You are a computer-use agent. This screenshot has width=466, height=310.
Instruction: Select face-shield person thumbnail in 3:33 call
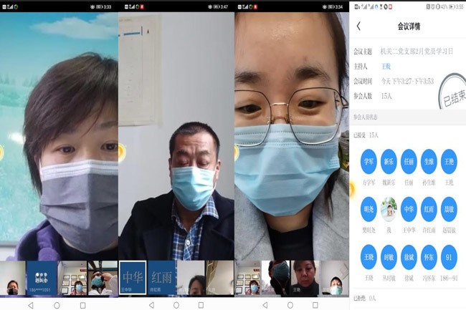pyautogui.click(x=103, y=278)
